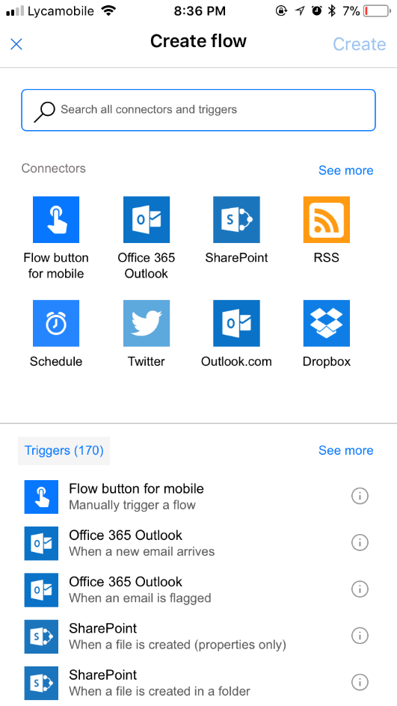Tap Outlook icon beside email is flagged
Screen dimensions: 397x706
point(41,590)
